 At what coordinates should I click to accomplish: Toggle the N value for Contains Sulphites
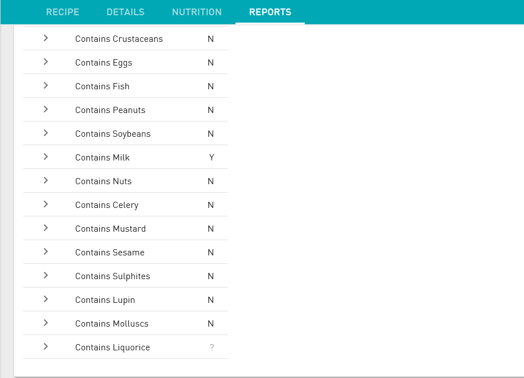211,276
